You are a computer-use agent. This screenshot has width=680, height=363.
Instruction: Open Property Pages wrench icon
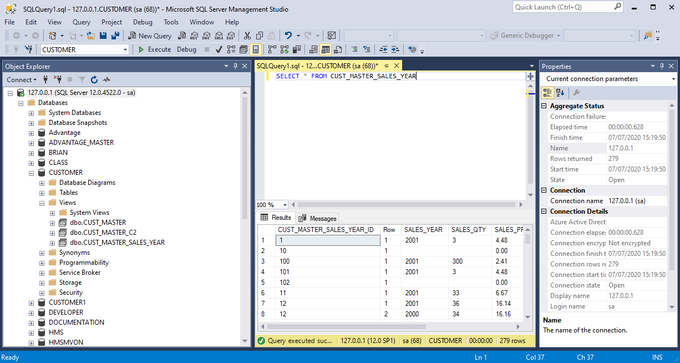tap(577, 93)
